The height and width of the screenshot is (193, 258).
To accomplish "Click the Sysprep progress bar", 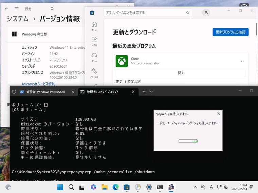I will pos(188,141).
